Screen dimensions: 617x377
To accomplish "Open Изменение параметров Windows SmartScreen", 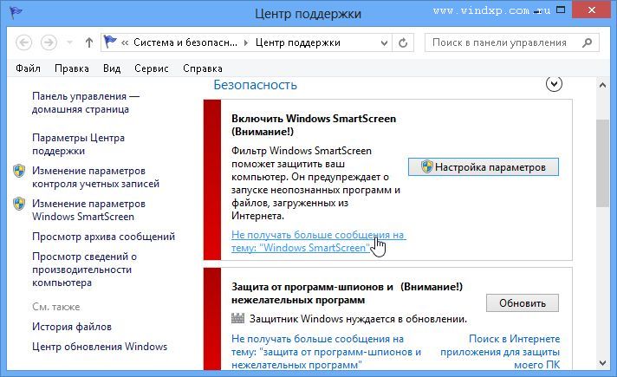I will click(88, 210).
